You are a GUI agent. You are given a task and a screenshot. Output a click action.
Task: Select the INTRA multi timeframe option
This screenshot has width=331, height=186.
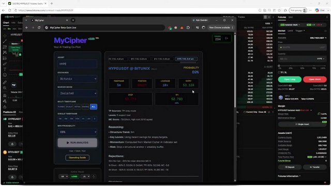click(77, 107)
